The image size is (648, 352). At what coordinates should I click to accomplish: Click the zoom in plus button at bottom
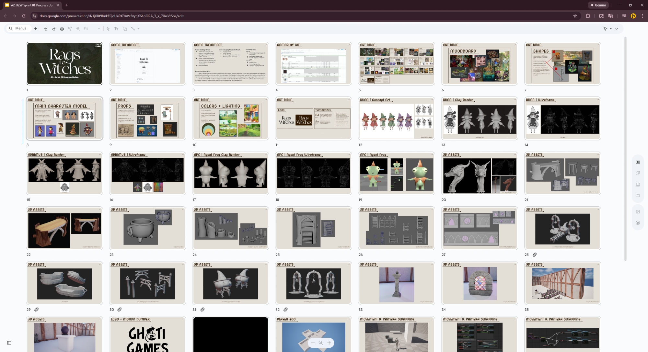(329, 343)
